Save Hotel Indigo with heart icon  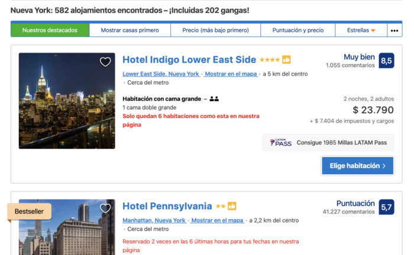(x=105, y=62)
